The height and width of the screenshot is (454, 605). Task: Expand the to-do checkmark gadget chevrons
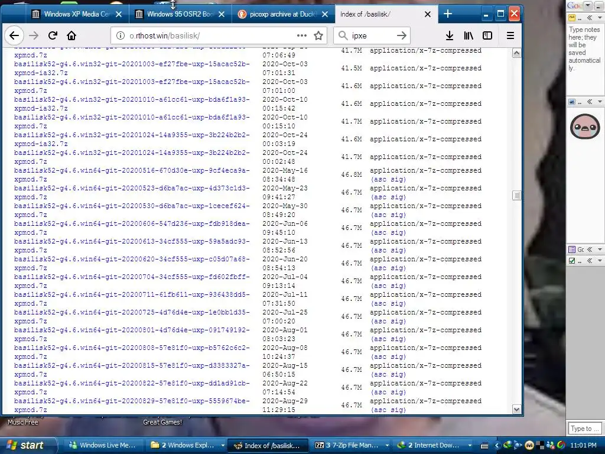(x=590, y=261)
